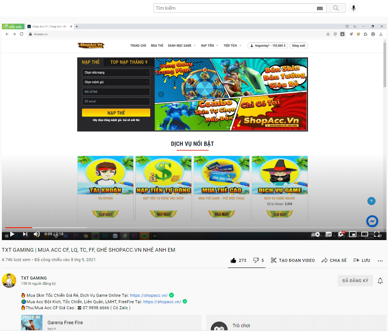Skip to the next video

coord(25,234)
